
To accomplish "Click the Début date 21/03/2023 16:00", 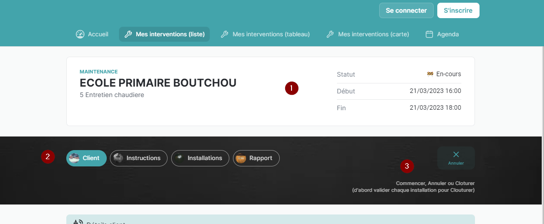I will [435, 91].
